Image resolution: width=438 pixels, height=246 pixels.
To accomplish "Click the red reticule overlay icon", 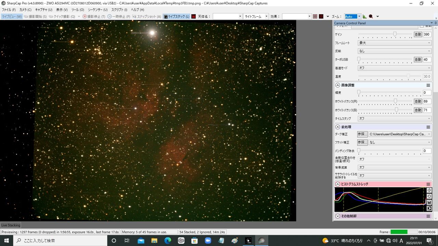I will [321, 16].
